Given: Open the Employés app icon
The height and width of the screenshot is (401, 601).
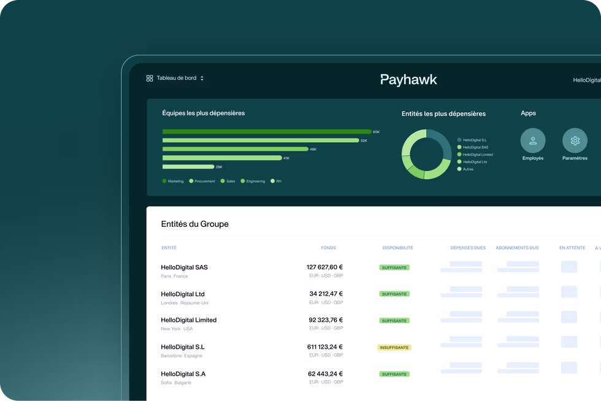Looking at the screenshot, I should (533, 140).
